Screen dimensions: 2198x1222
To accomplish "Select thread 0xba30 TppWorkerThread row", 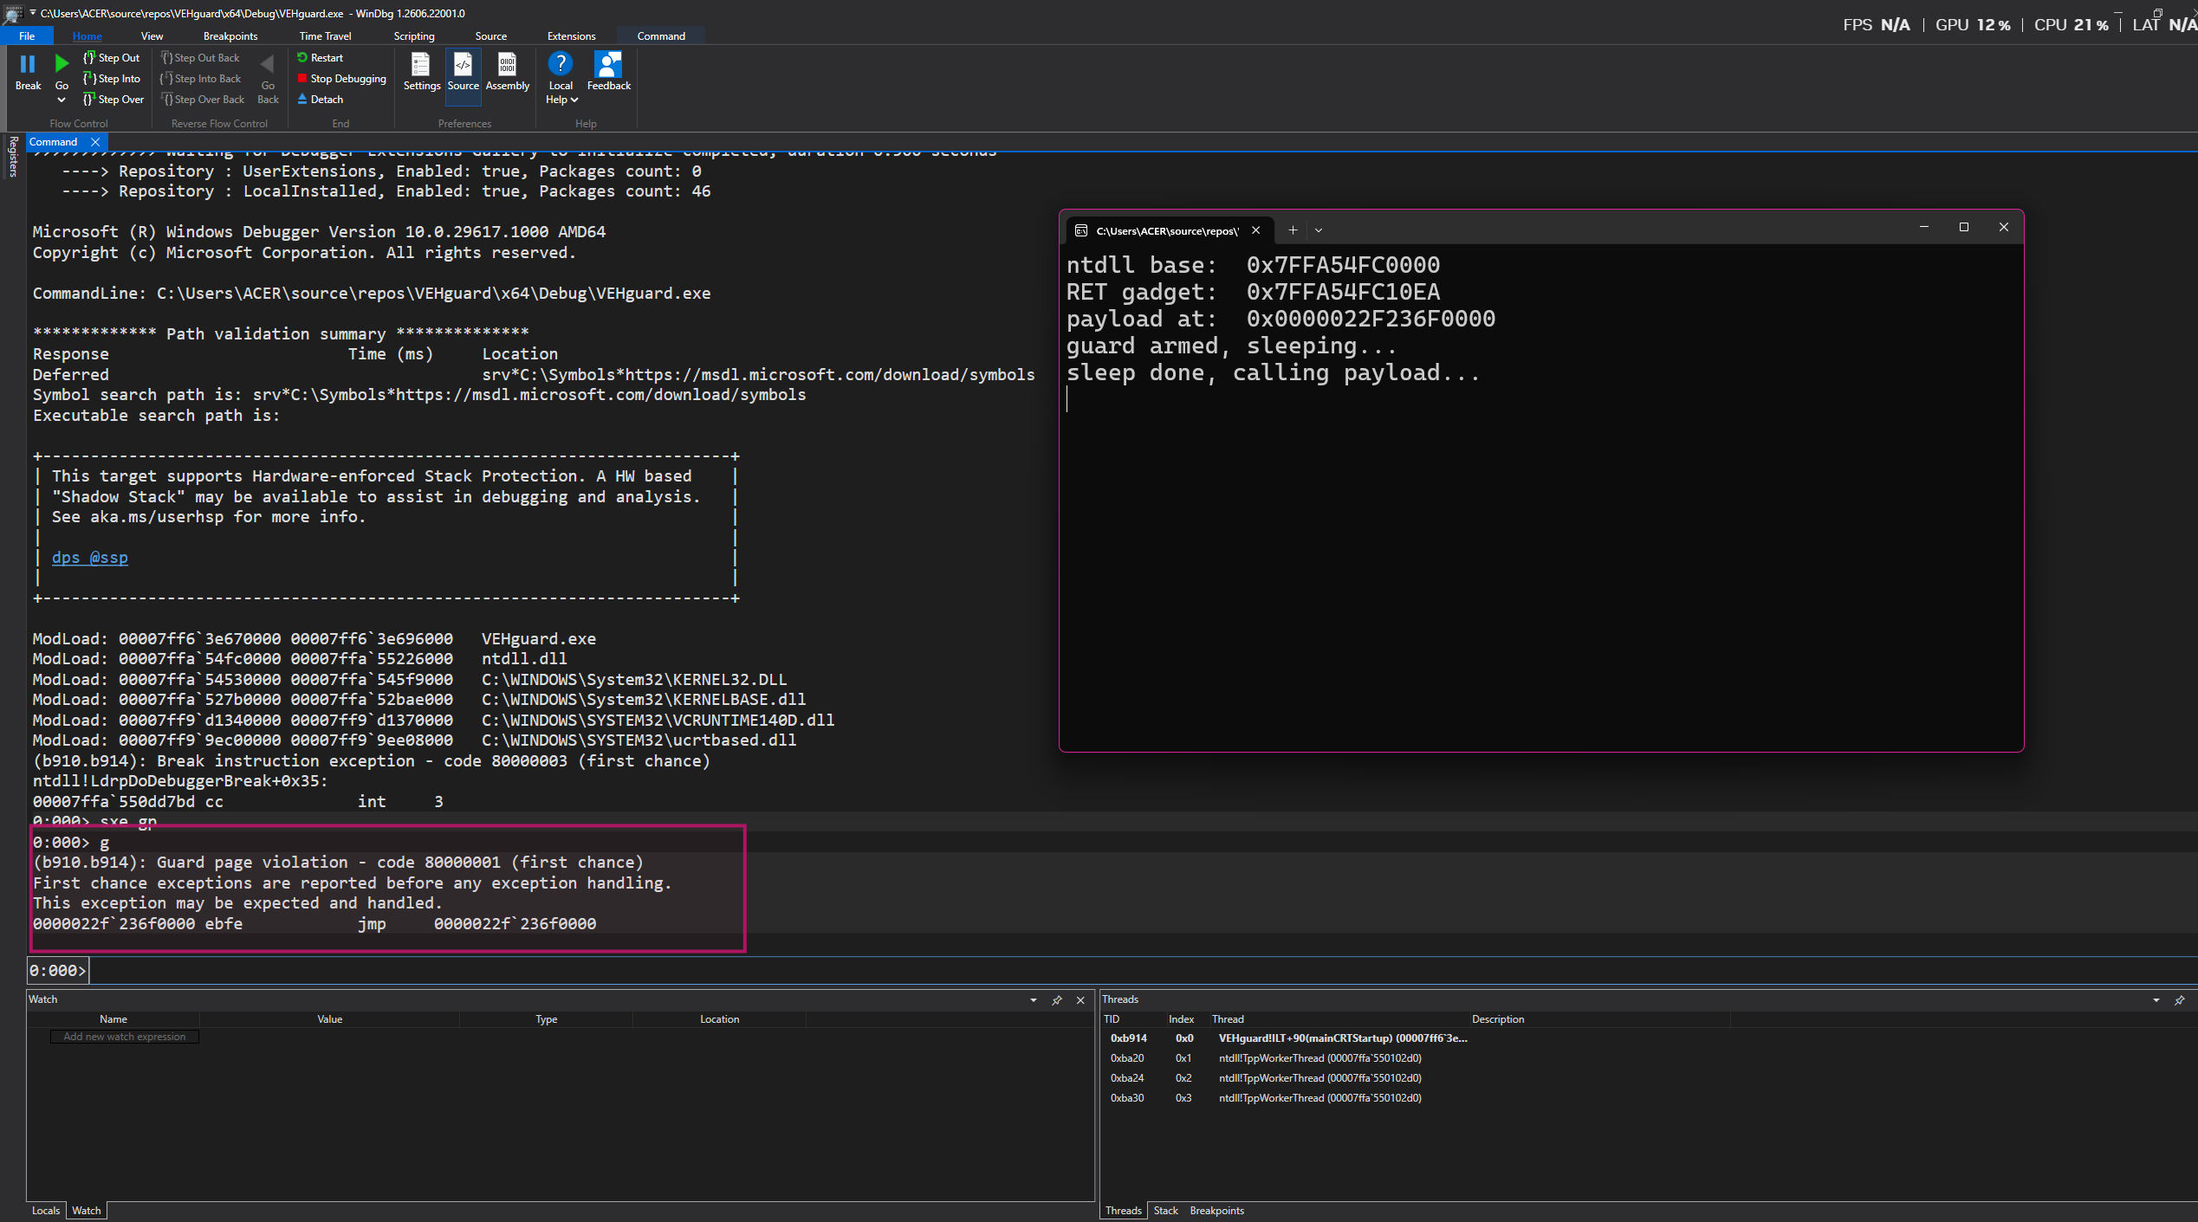I will coord(1265,1097).
